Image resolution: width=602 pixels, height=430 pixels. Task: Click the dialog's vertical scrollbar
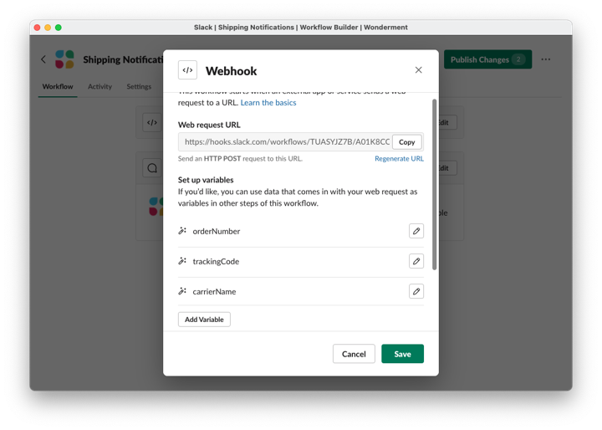click(434, 184)
